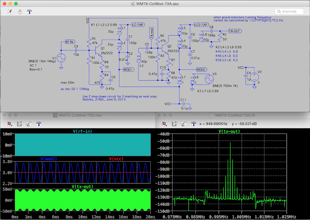
Task: Click the MOD1 net label flag
Action: point(128,70)
